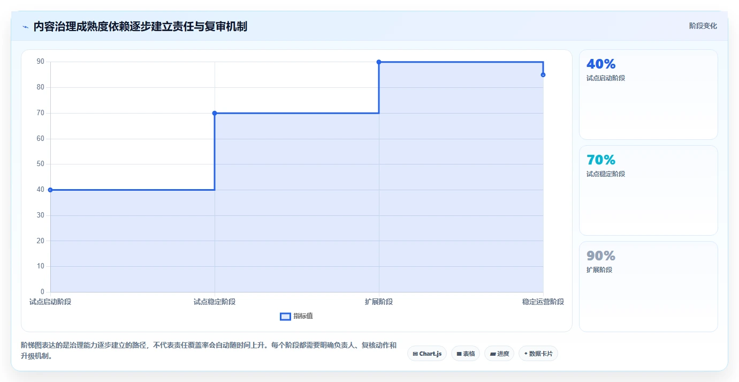
Task: Click the data point at value 70
Action: pos(215,113)
